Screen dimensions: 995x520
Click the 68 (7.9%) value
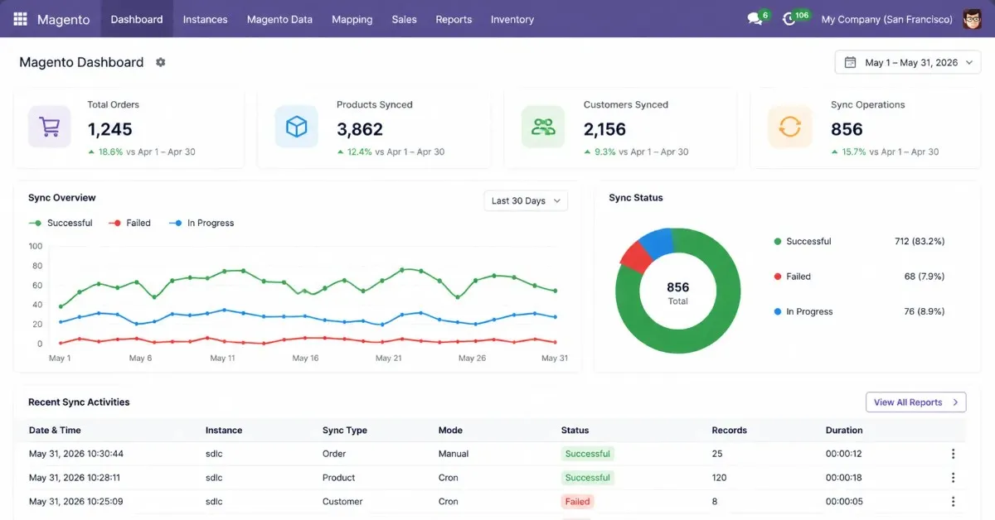pos(925,277)
